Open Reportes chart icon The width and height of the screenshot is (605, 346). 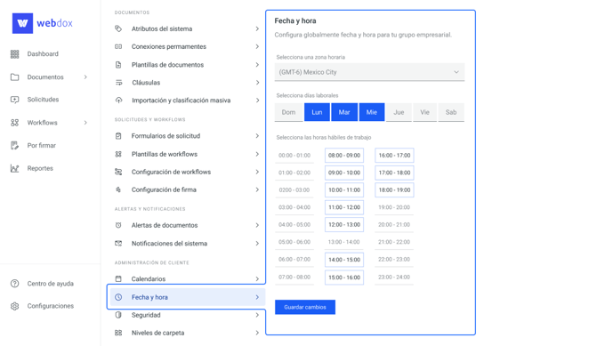[14, 168]
